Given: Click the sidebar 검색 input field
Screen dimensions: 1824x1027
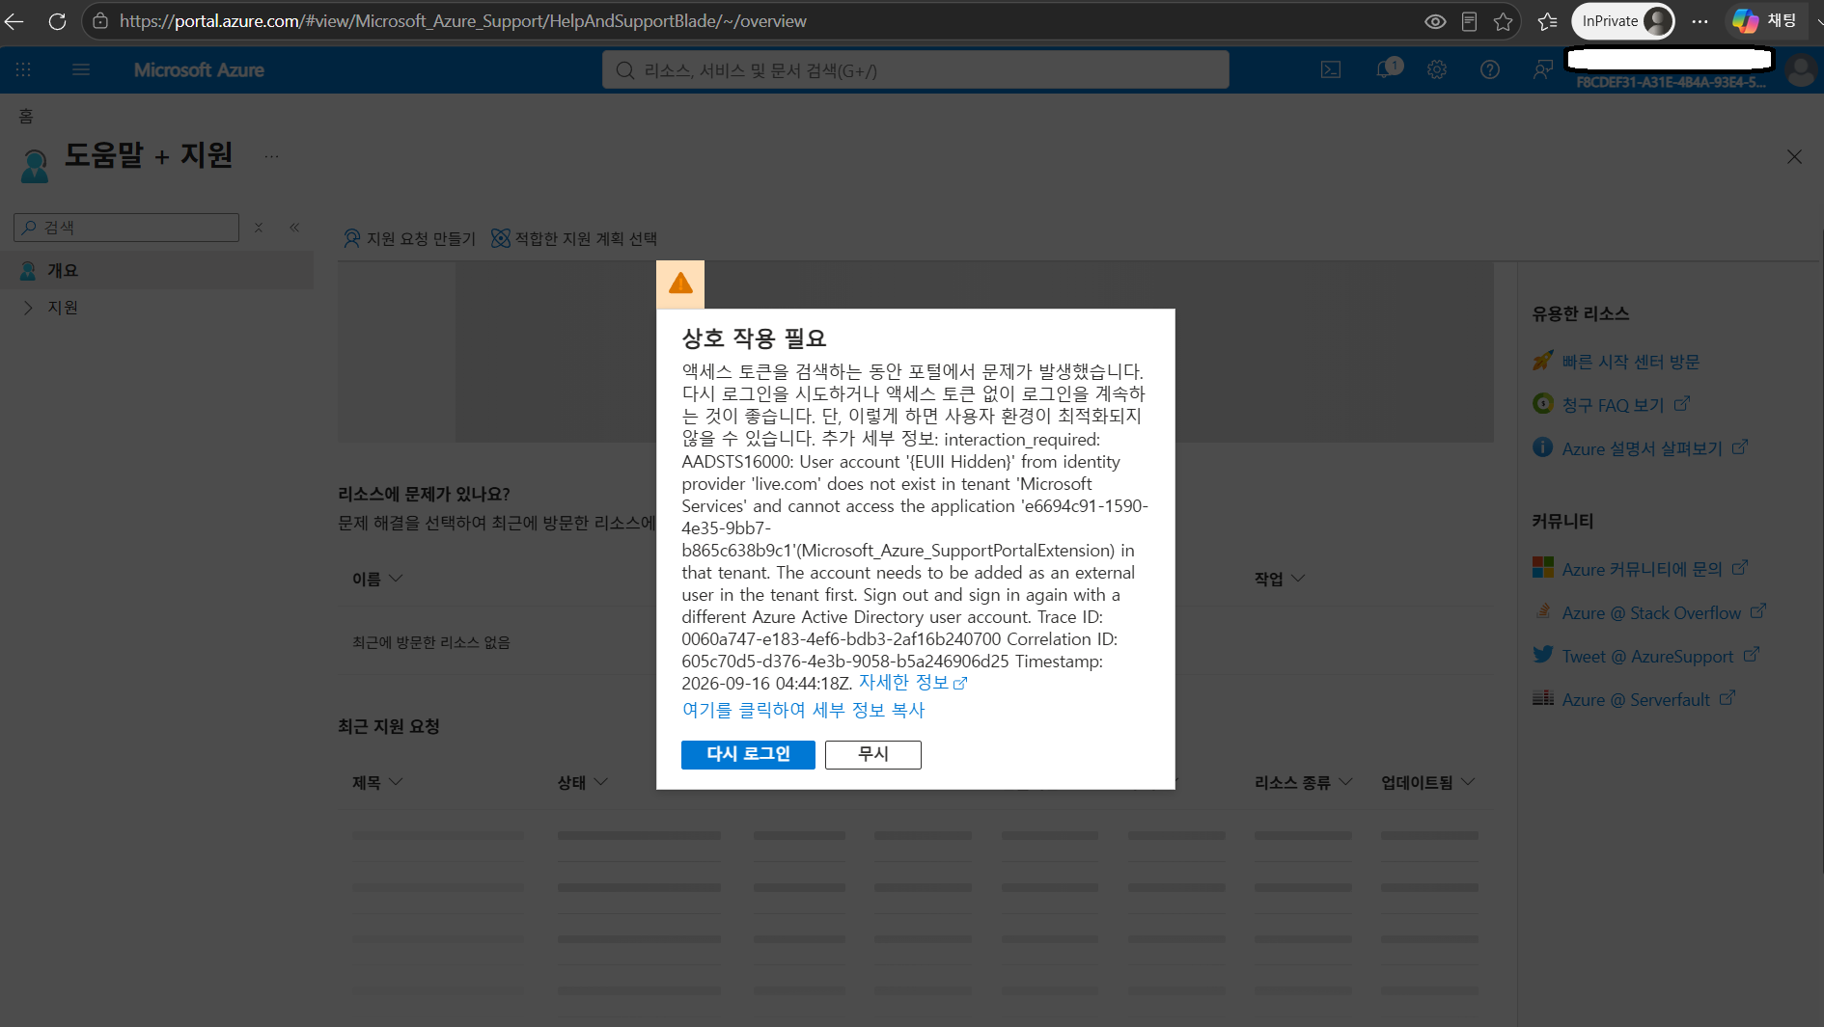Looking at the screenshot, I should [126, 228].
